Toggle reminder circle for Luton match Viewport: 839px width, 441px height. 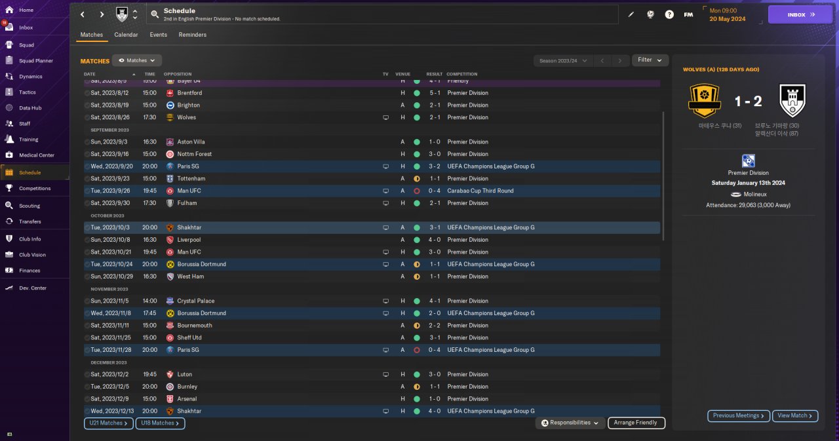[x=87, y=374]
